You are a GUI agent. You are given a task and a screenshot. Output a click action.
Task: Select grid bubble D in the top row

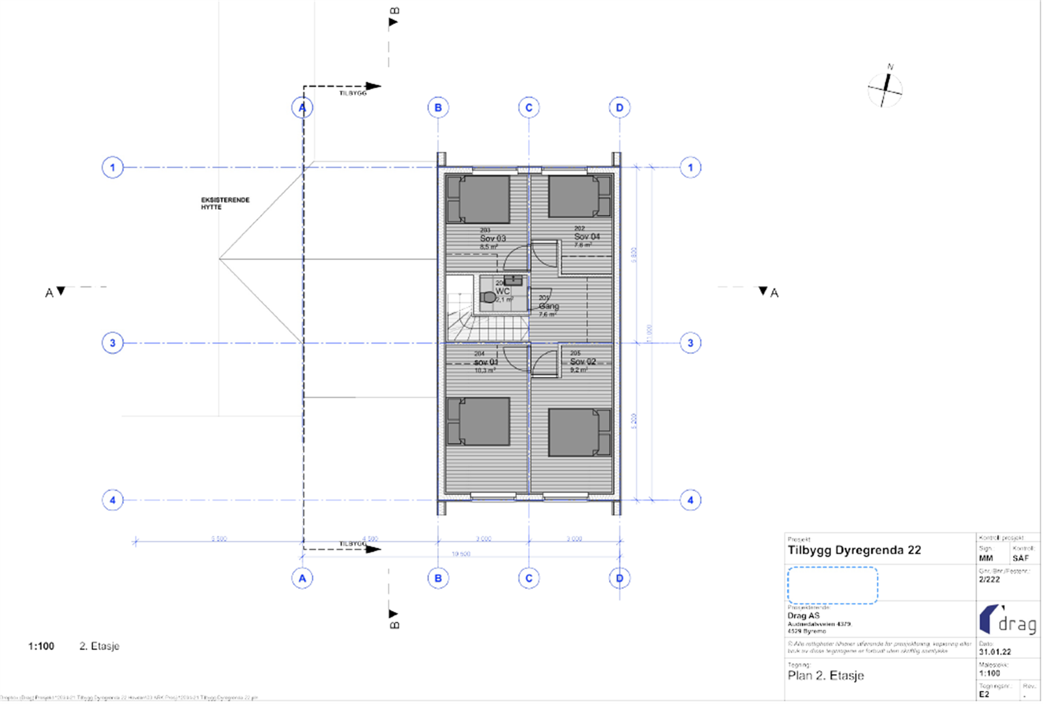[x=619, y=108]
